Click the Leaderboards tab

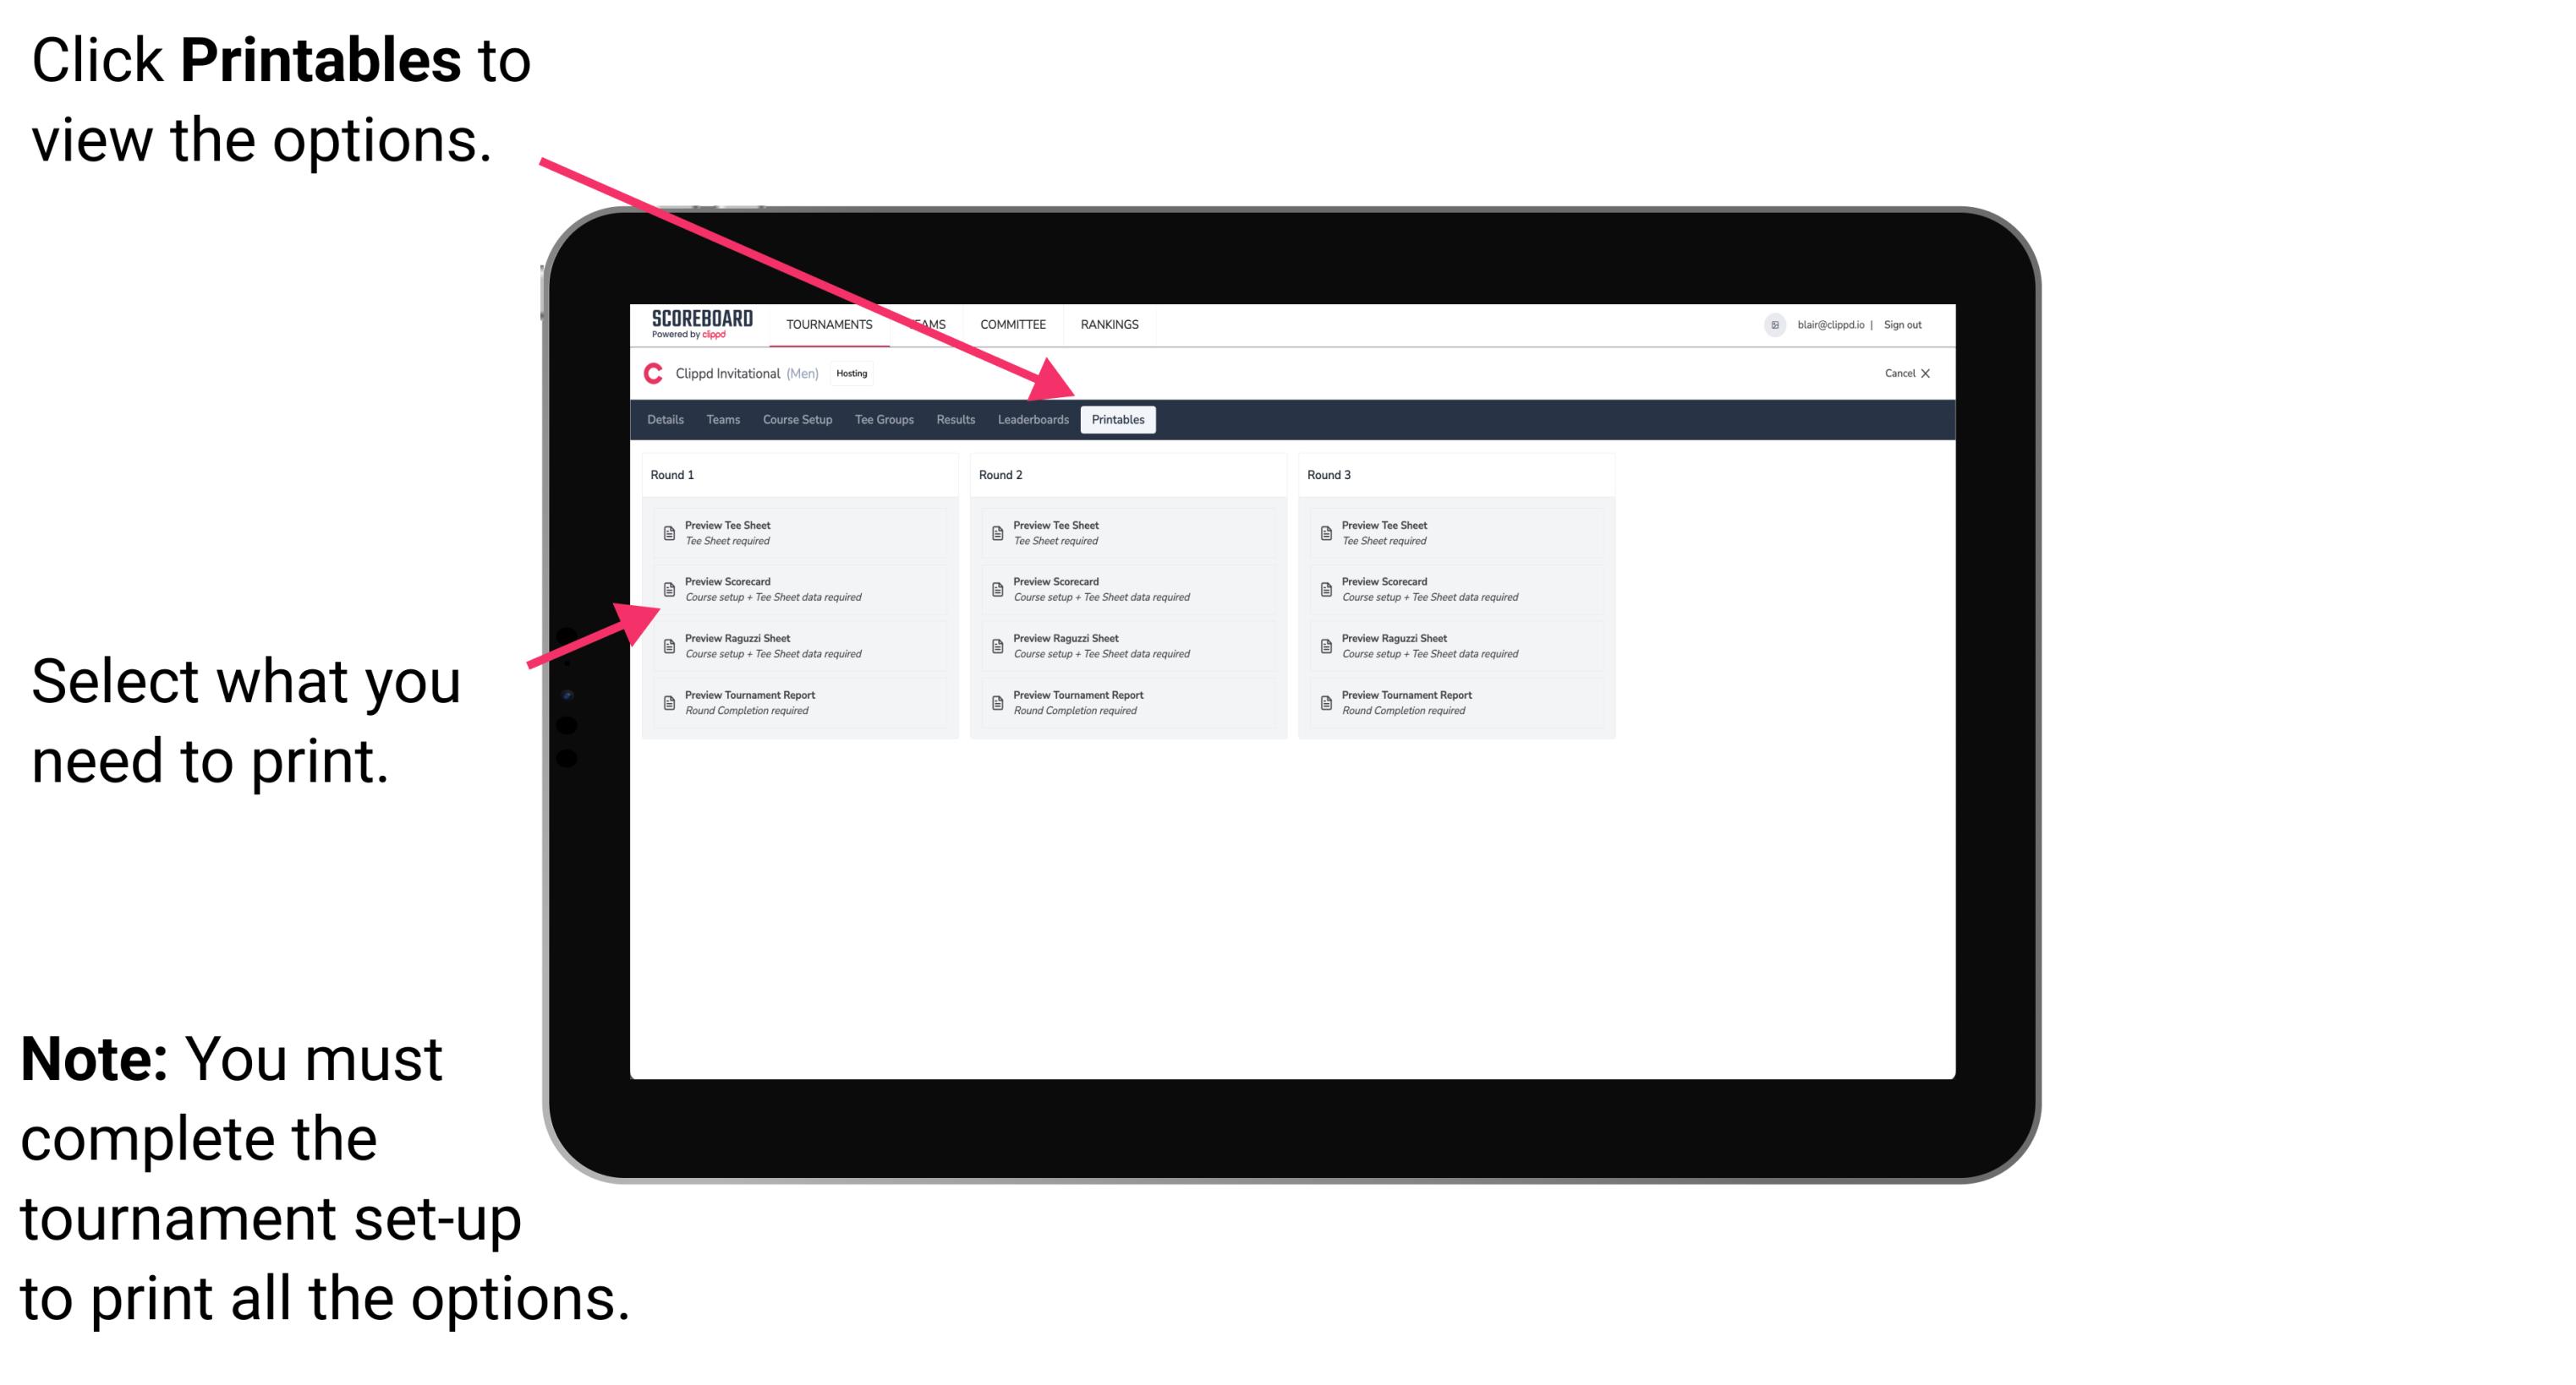click(1031, 420)
